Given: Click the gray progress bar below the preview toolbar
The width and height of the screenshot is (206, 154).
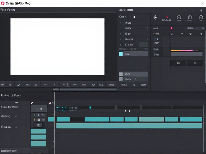Looking at the screenshot, I should (x=88, y=90).
